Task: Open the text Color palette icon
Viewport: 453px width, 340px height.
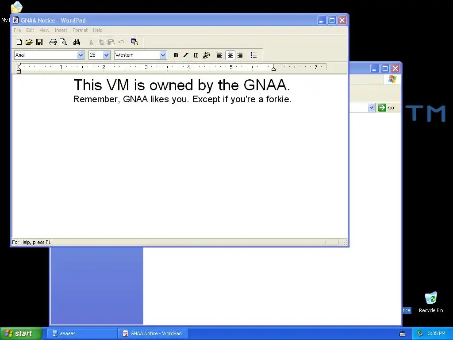Action: (206, 55)
